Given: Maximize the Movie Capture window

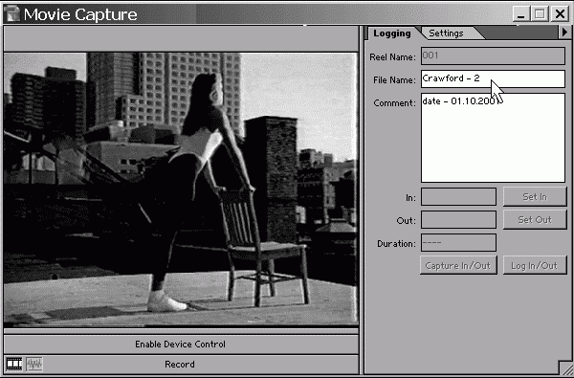Looking at the screenshot, I should [540, 14].
